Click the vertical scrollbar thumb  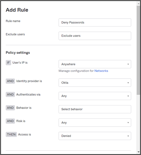(x=138, y=50)
